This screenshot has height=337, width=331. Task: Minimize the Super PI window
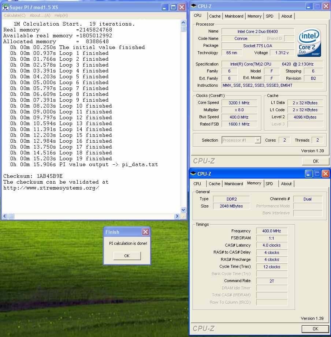point(164,7)
